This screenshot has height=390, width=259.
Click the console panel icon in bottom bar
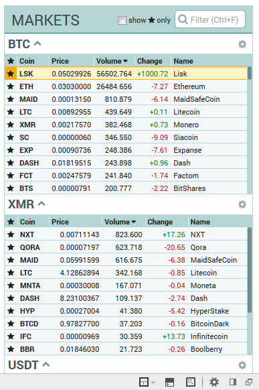(x=169, y=382)
